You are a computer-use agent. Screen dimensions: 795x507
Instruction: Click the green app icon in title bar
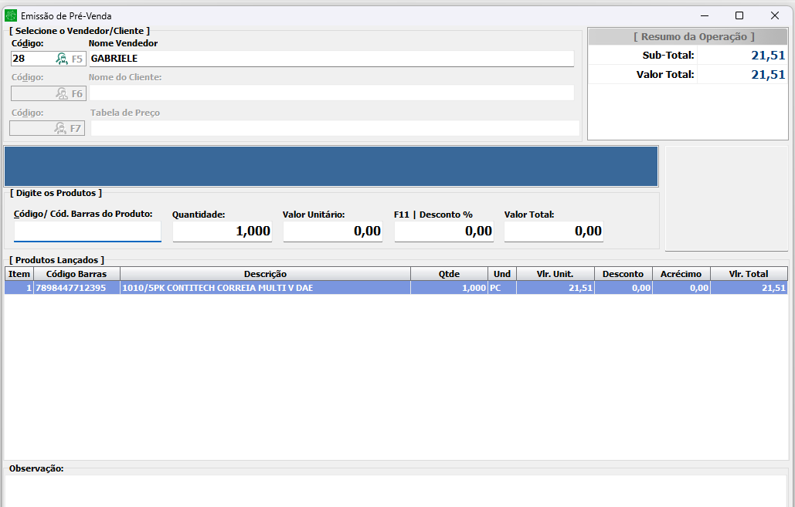pos(11,15)
